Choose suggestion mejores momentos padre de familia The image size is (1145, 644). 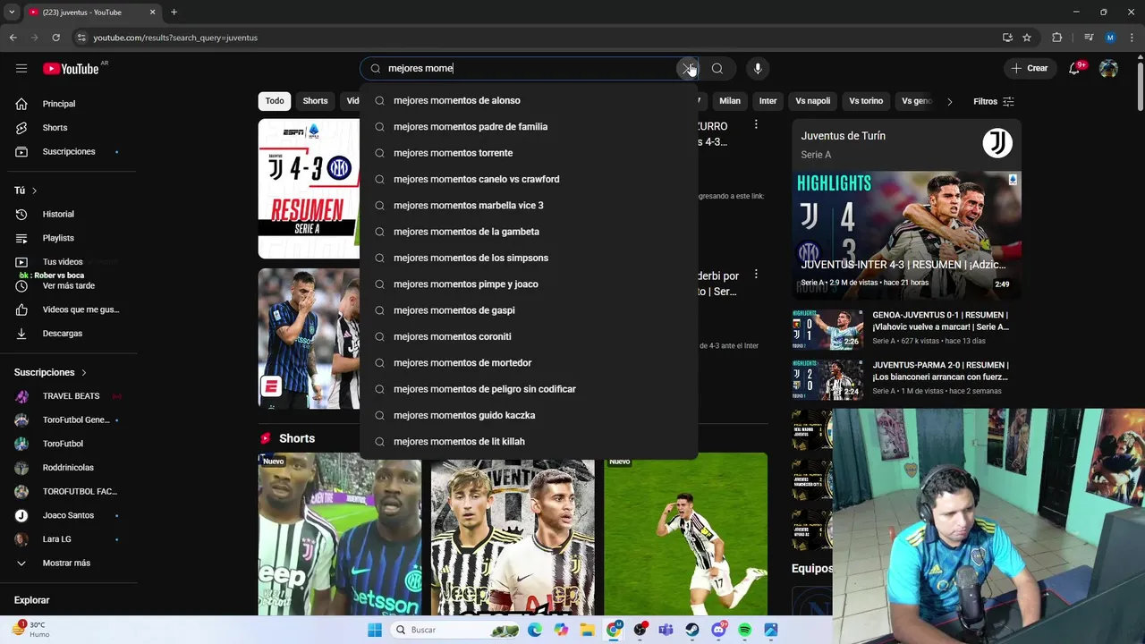[529, 126]
